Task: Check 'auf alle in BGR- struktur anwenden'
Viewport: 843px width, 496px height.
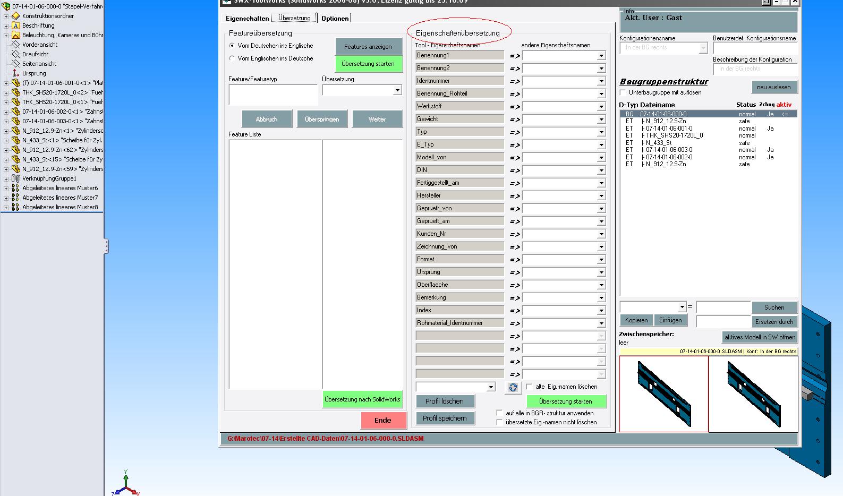Action: point(499,413)
